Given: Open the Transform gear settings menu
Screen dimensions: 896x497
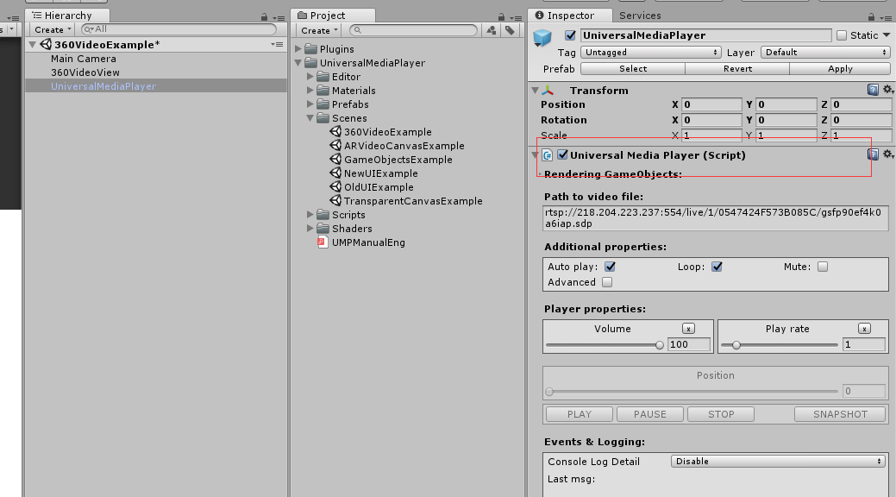Looking at the screenshot, I should pyautogui.click(x=886, y=89).
